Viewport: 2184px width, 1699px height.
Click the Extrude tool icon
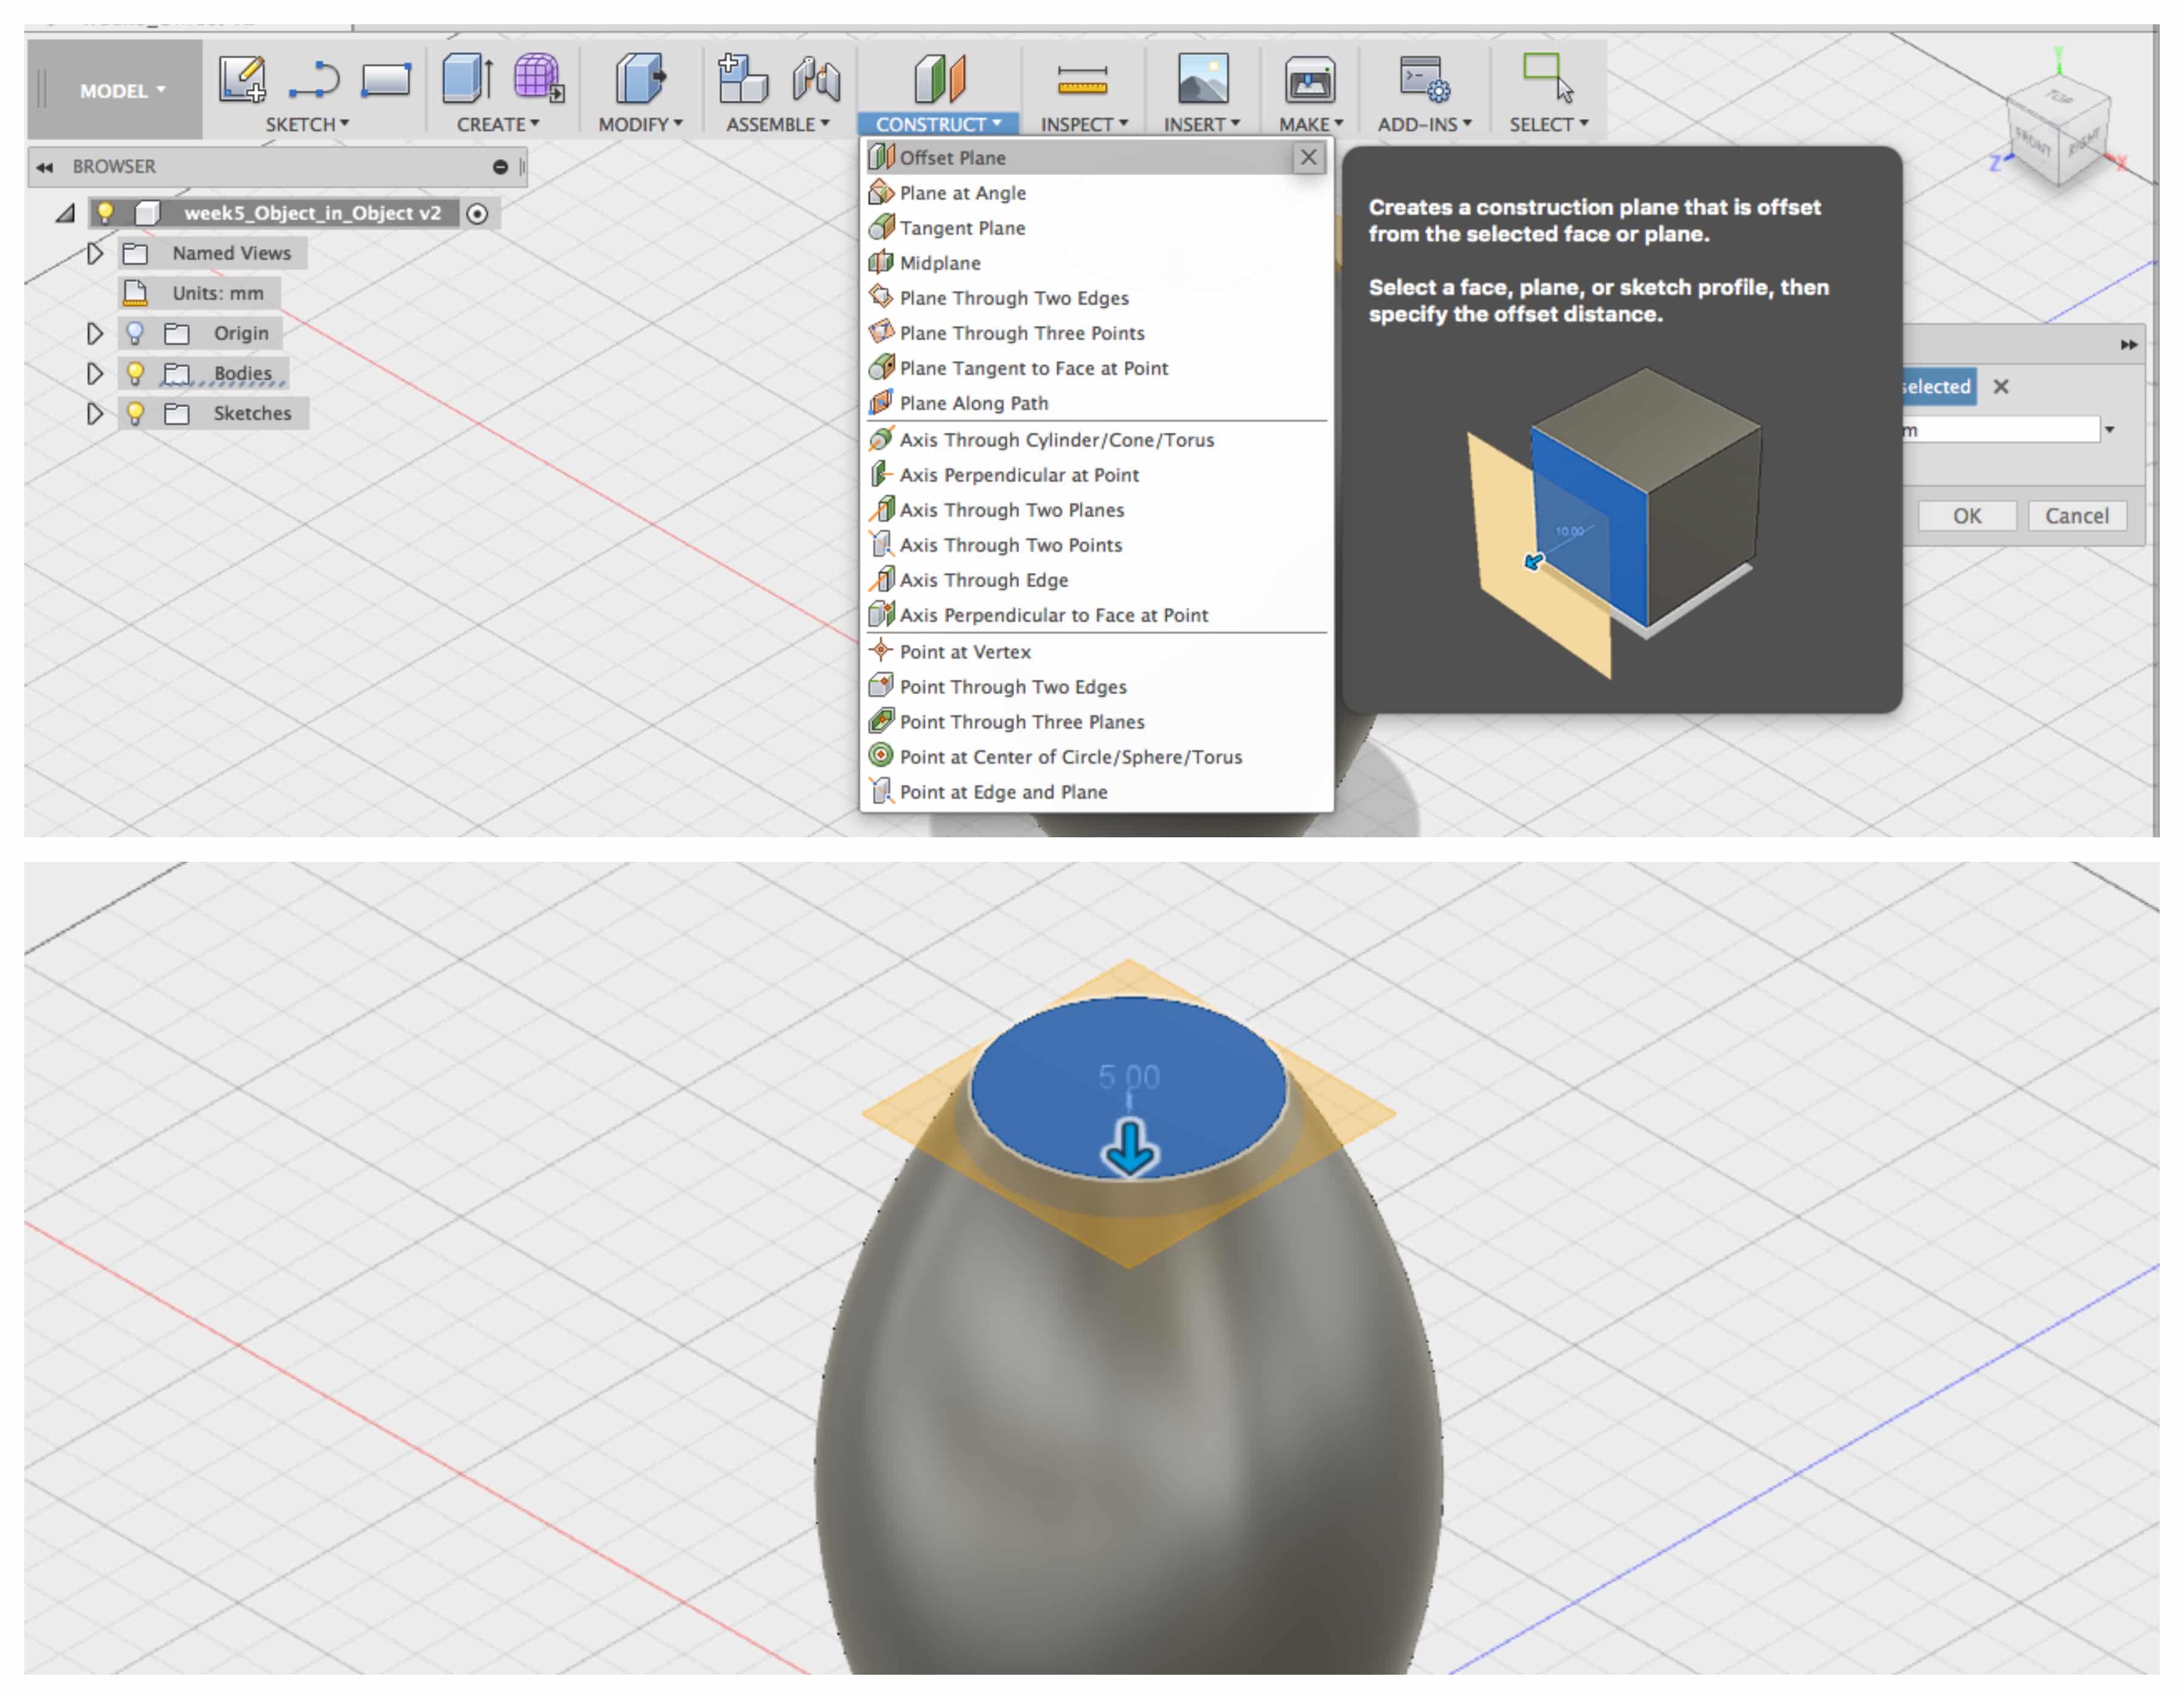point(467,78)
